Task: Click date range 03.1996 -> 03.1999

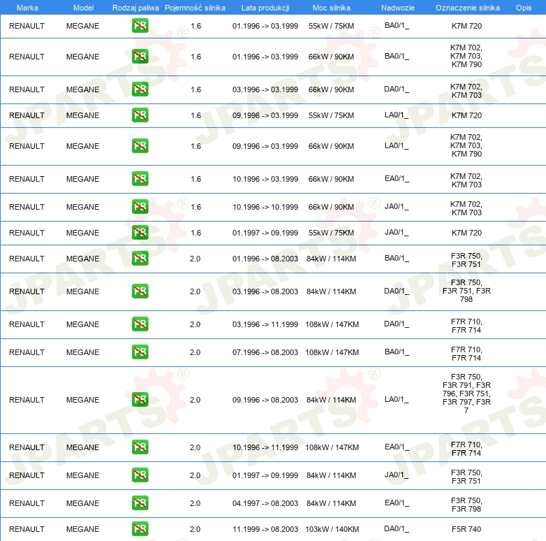Action: [265, 89]
